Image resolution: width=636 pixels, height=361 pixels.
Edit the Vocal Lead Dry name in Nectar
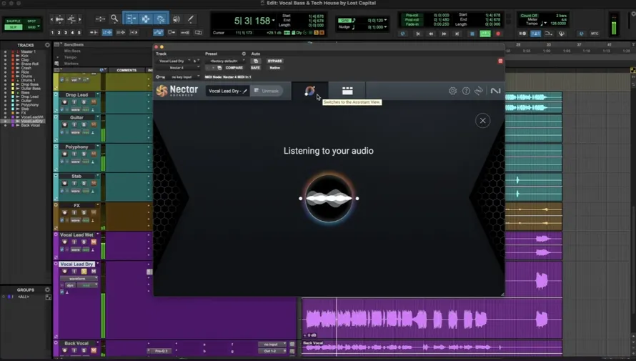(x=245, y=91)
